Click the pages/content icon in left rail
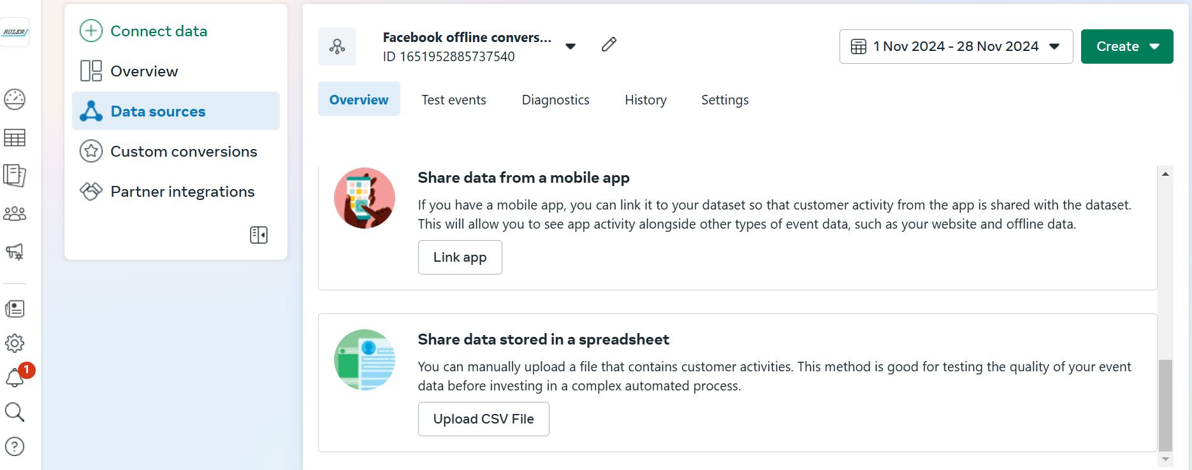Image resolution: width=1192 pixels, height=470 pixels. (x=15, y=176)
